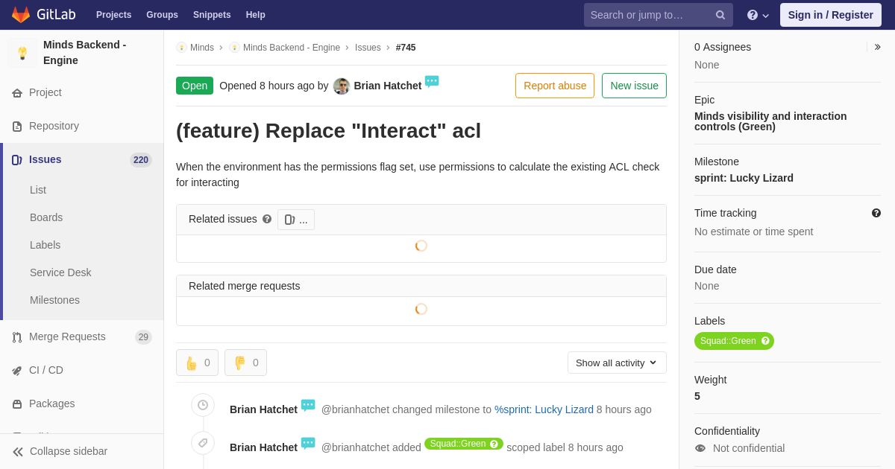Open Merge Requests in the sidebar
895x469 pixels.
67,336
